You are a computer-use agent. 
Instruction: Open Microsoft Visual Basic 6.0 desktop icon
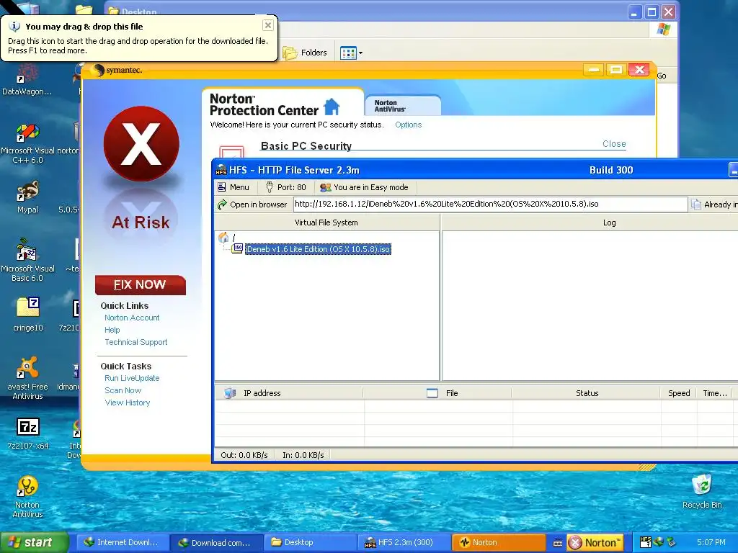point(28,261)
